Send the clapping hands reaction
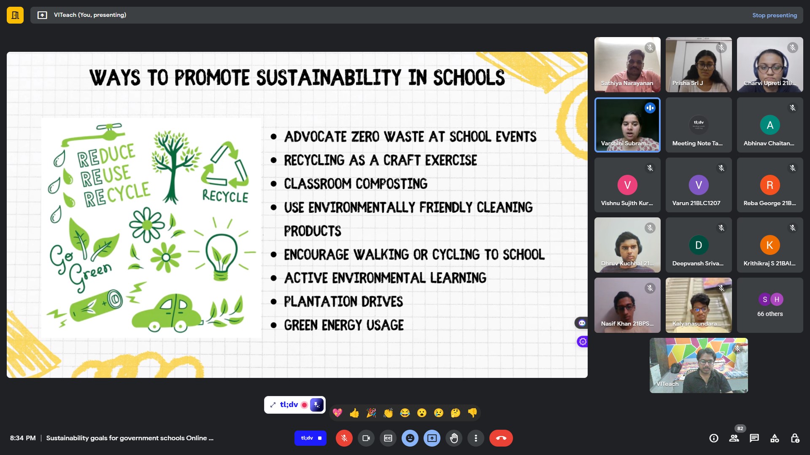 (x=388, y=413)
